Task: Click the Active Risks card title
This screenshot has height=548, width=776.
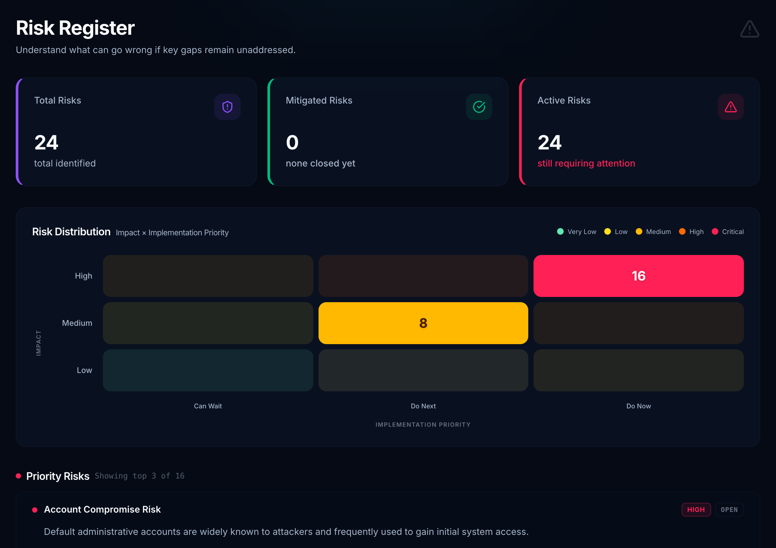Action: click(564, 100)
